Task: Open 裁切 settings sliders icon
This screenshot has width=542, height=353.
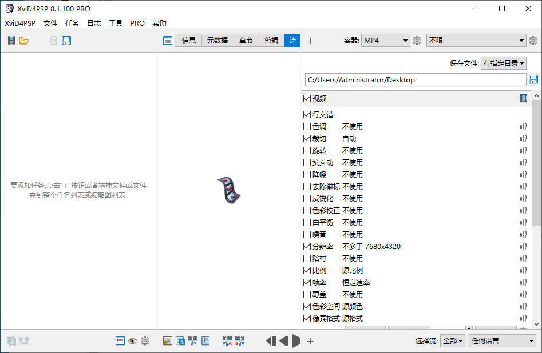Action: tap(523, 138)
